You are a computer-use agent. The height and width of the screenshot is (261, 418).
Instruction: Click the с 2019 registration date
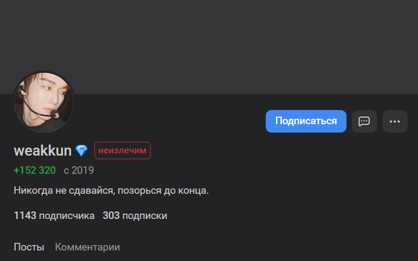coord(79,170)
